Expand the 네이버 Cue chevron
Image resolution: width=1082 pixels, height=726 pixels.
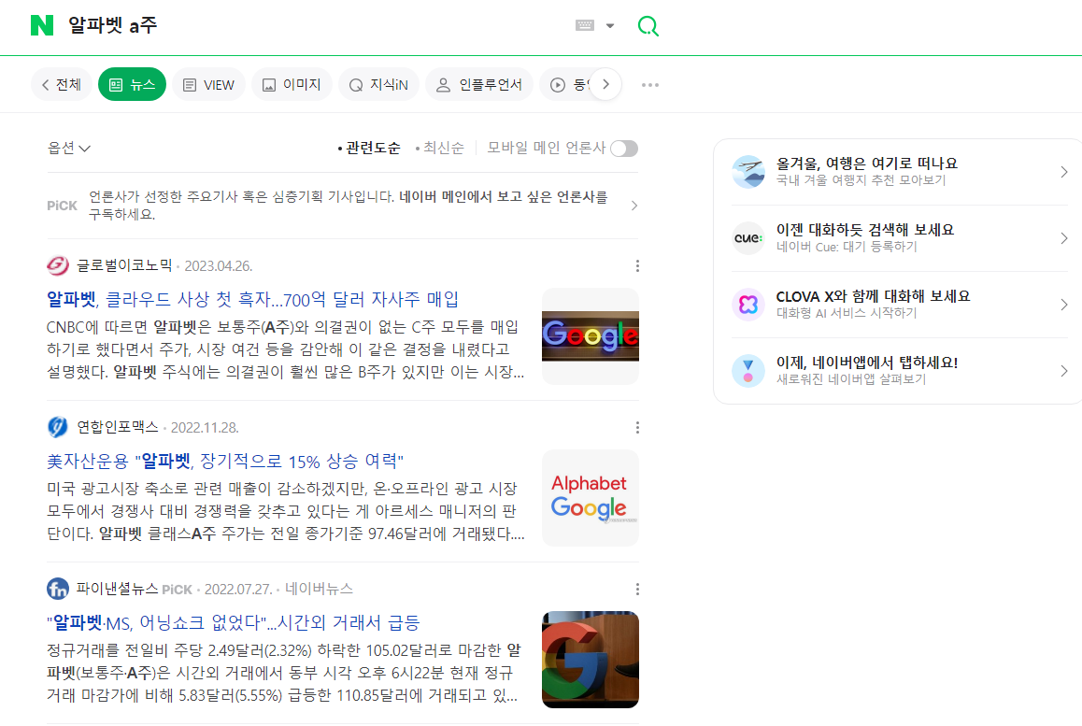click(1064, 238)
